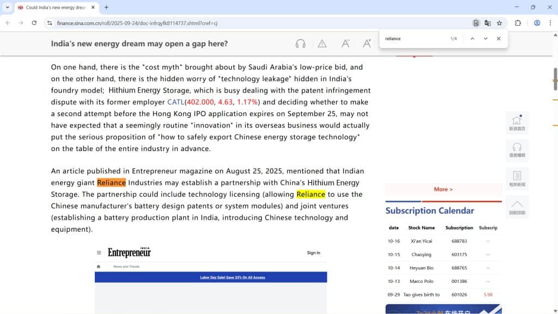This screenshot has width=558, height=314.
Task: Click the back-to-top sidebar arrow
Action: pyautogui.click(x=517, y=207)
